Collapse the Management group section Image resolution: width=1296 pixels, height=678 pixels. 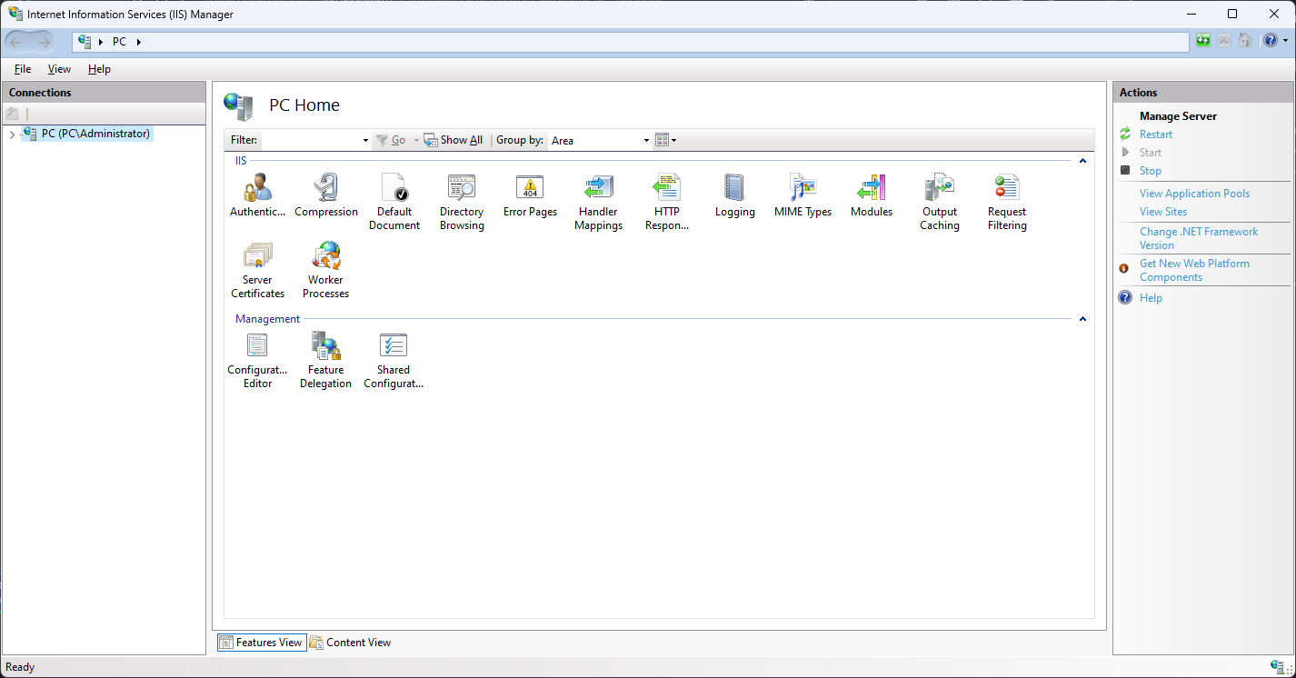click(x=1082, y=319)
